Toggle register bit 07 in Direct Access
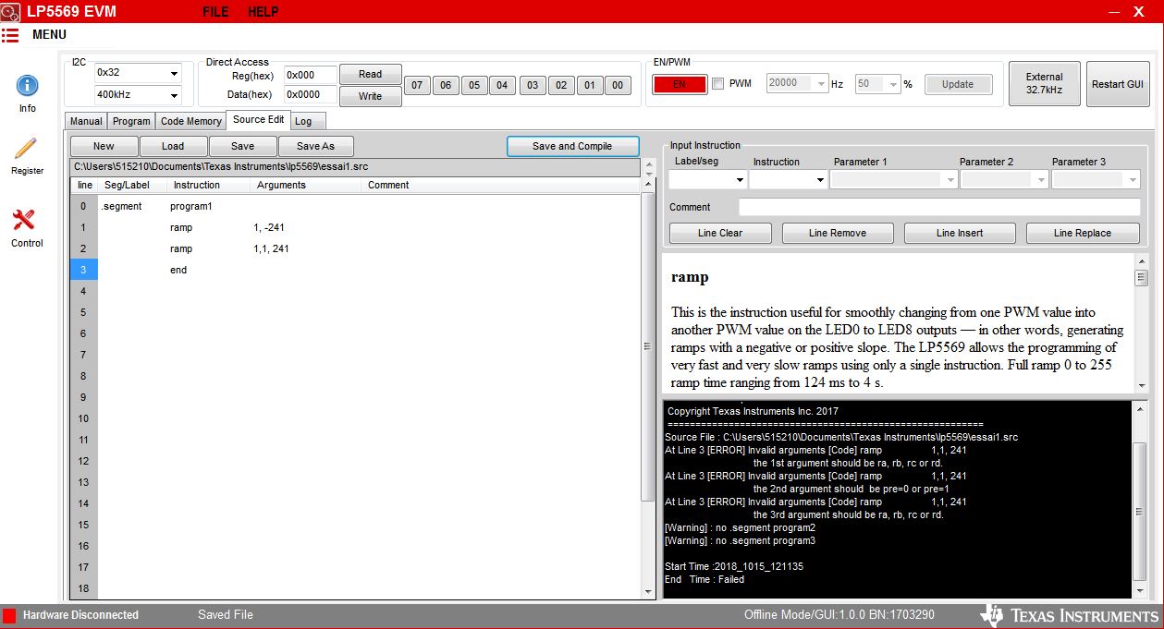The image size is (1164, 629). point(417,84)
